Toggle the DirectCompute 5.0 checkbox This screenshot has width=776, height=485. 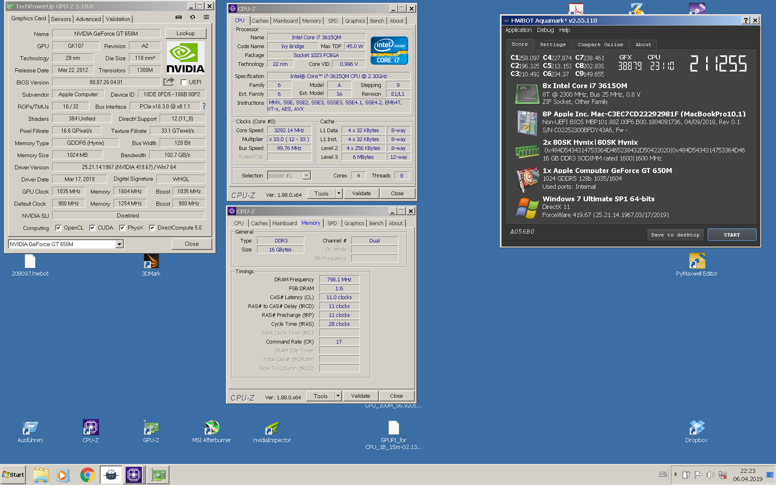pos(152,228)
